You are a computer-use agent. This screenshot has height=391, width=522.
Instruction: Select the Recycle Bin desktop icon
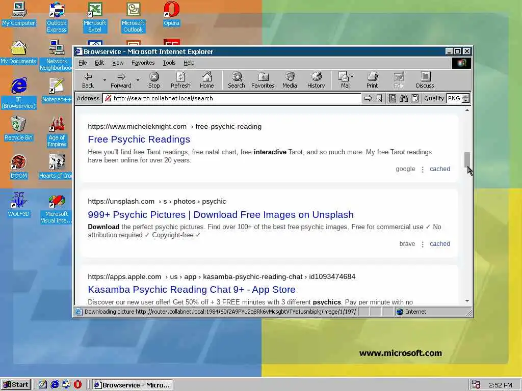click(x=19, y=128)
